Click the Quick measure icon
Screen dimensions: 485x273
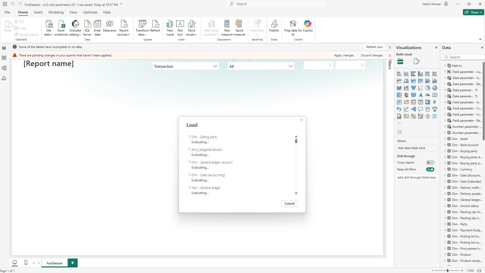(x=239, y=24)
